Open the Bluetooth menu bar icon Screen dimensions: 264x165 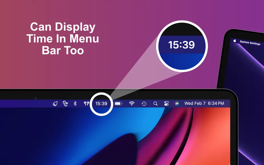[x=75, y=103]
